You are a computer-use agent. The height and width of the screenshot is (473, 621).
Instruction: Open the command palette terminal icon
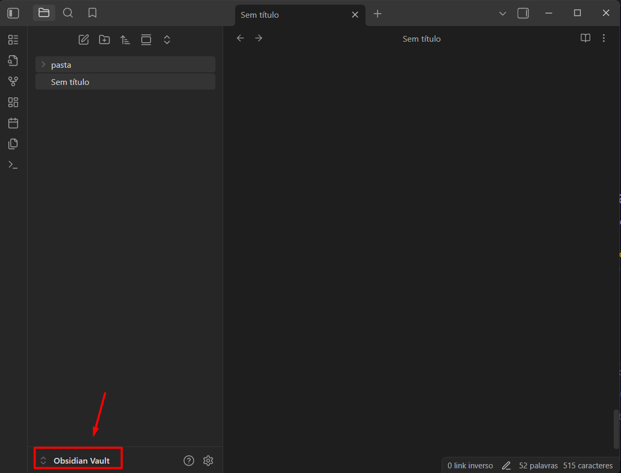point(13,165)
